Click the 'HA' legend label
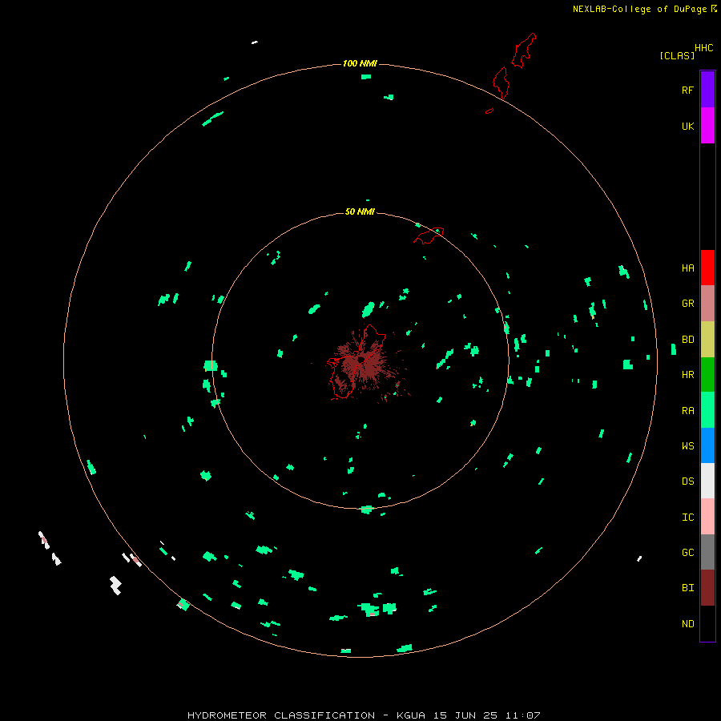721x721 pixels. point(687,268)
